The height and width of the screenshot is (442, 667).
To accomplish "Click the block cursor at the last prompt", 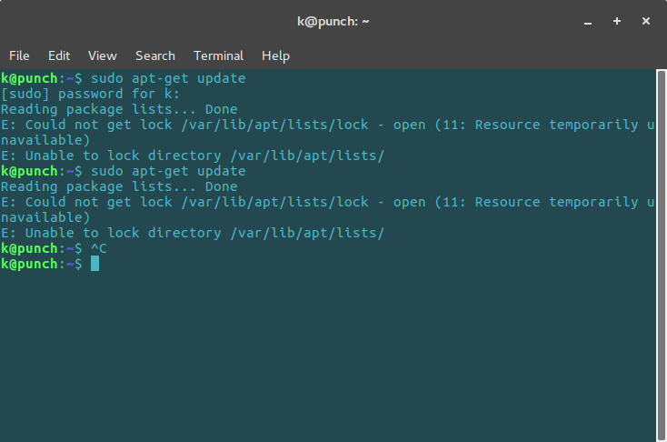I will [95, 264].
